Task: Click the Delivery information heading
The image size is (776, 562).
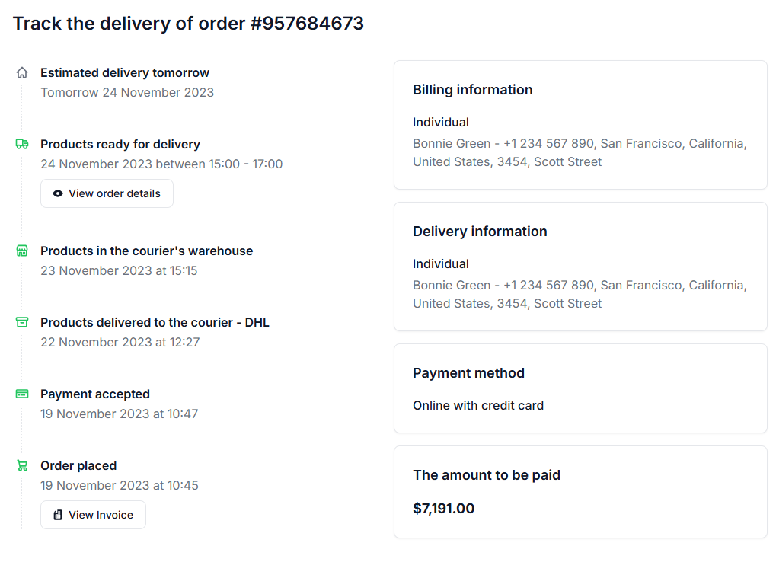Action: (x=480, y=231)
